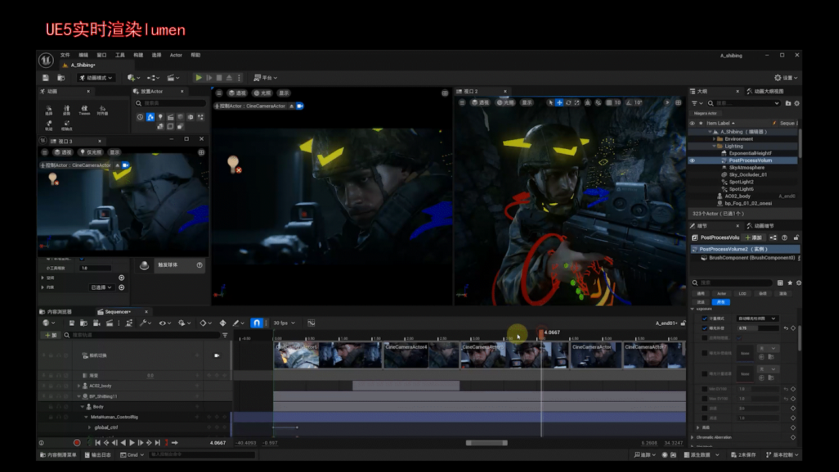Click the 添加 add component button

754,237
